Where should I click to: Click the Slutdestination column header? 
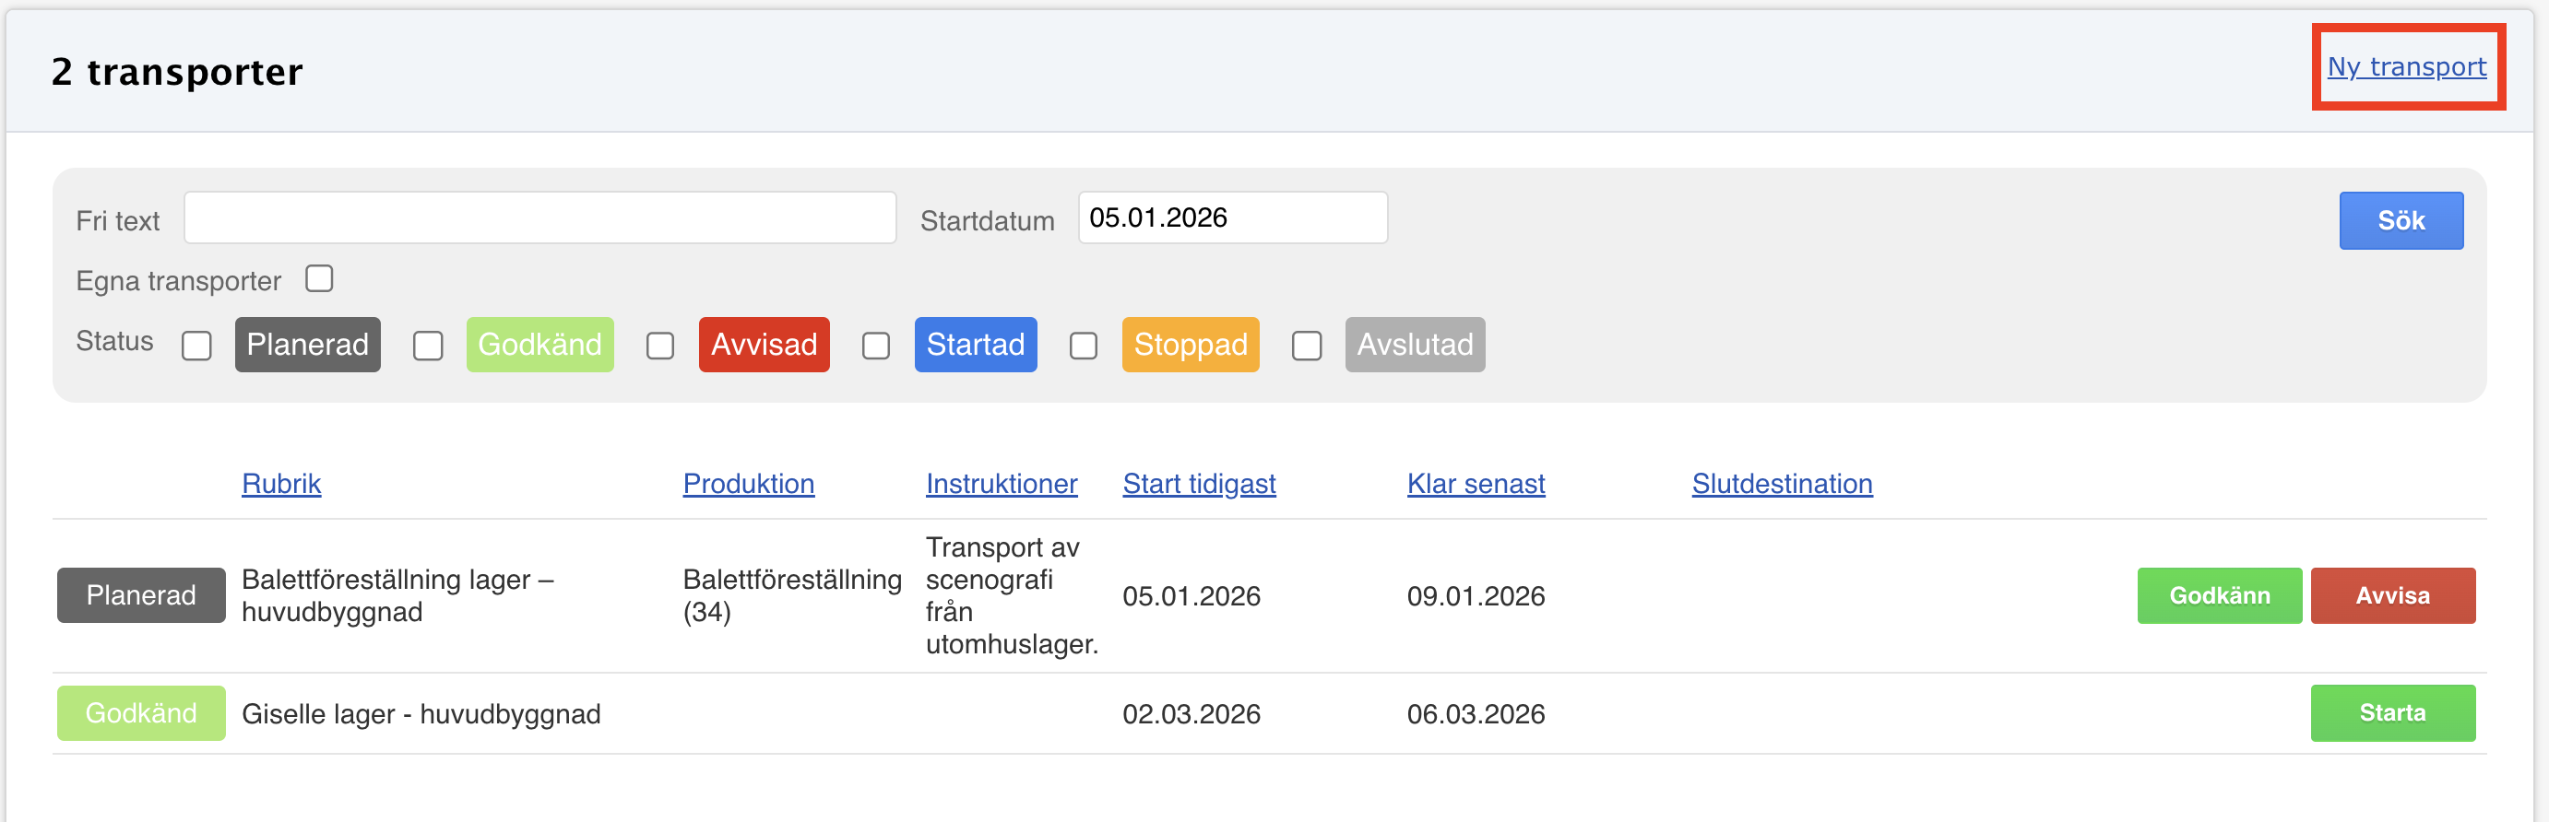pos(1781,484)
